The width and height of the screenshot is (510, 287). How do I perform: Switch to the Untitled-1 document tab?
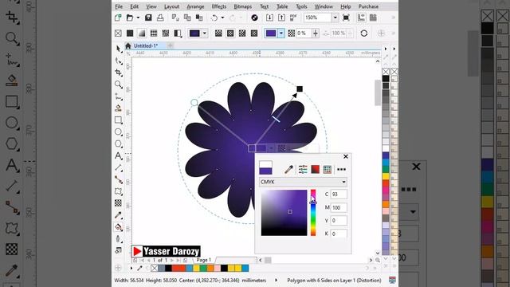pyautogui.click(x=145, y=46)
